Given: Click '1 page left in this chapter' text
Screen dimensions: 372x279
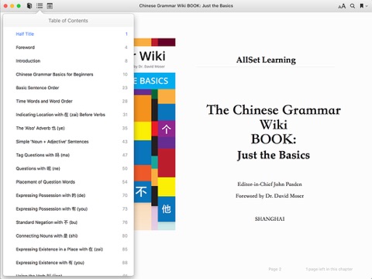Looking at the screenshot, I should [329, 269].
